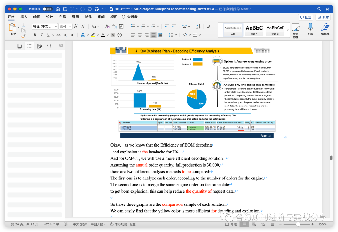The image size is (338, 232).
Task: Open line spacing dropdown
Action: point(173,35)
